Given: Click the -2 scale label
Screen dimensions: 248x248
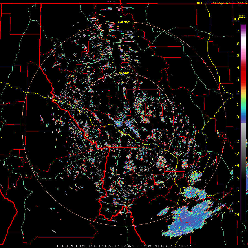Looking at the screenshot, I should tap(237, 141).
